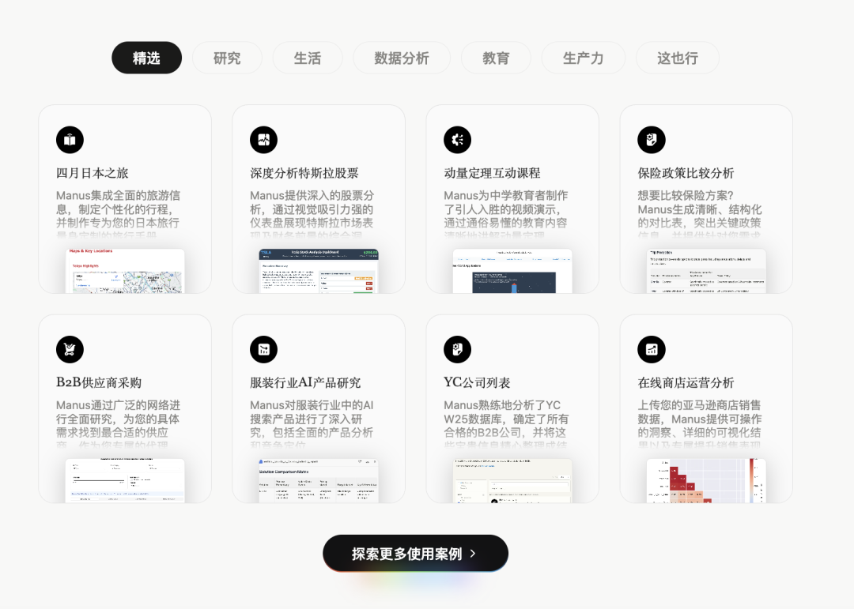The image size is (854, 609).
Task: Click the document icon above 保险政策比较分析
Action: (x=652, y=140)
